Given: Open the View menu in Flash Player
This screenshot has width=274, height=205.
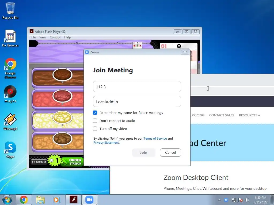Looking at the screenshot, I should click(x=43, y=37).
